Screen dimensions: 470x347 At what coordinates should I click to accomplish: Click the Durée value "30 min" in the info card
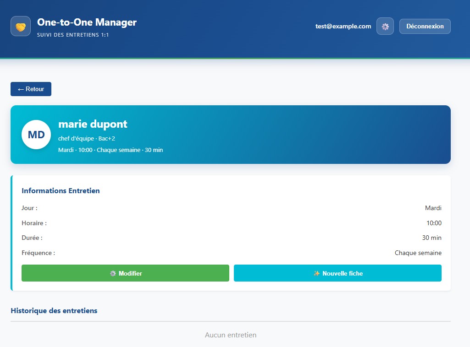[x=431, y=238]
